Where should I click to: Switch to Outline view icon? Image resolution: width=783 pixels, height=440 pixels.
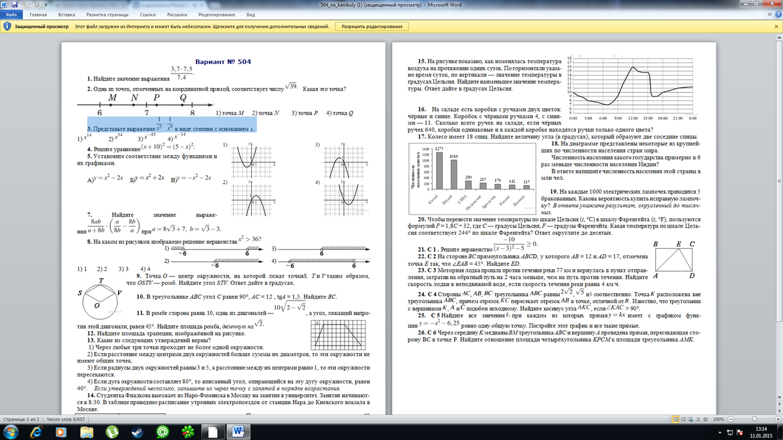pyautogui.click(x=698, y=419)
